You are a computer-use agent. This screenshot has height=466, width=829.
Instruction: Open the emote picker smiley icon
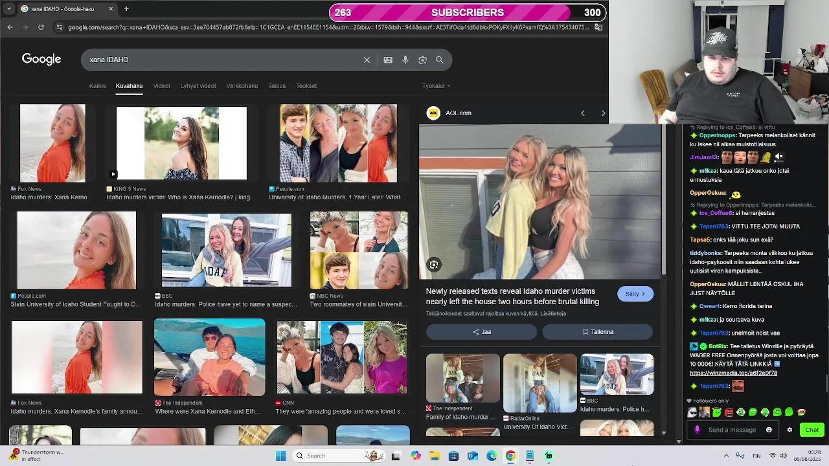click(769, 430)
